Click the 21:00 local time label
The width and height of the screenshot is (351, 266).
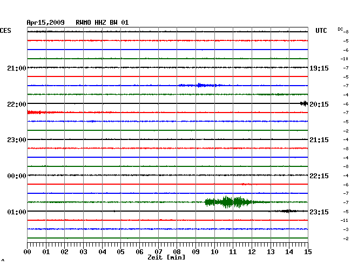click(x=17, y=68)
